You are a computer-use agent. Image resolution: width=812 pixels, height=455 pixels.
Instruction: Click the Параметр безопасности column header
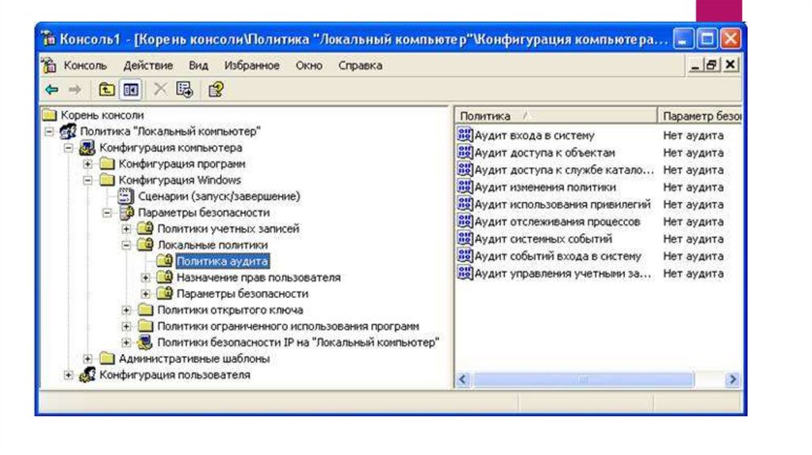click(699, 116)
